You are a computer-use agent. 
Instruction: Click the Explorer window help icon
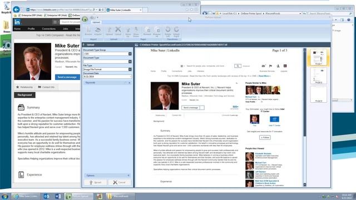[349, 20]
